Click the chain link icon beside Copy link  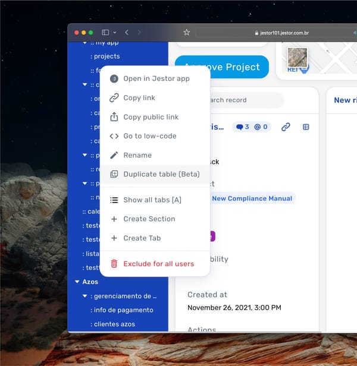point(114,98)
